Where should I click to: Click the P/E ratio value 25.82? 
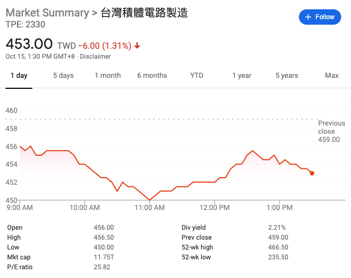[102, 267]
